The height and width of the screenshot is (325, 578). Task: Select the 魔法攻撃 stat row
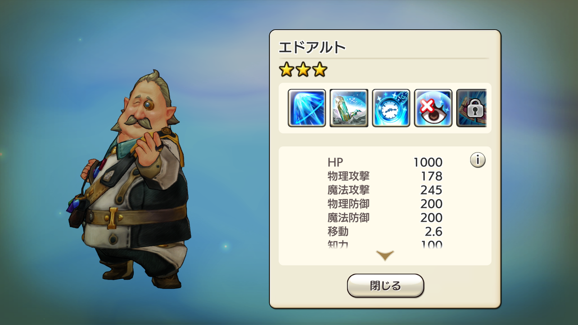point(385,190)
